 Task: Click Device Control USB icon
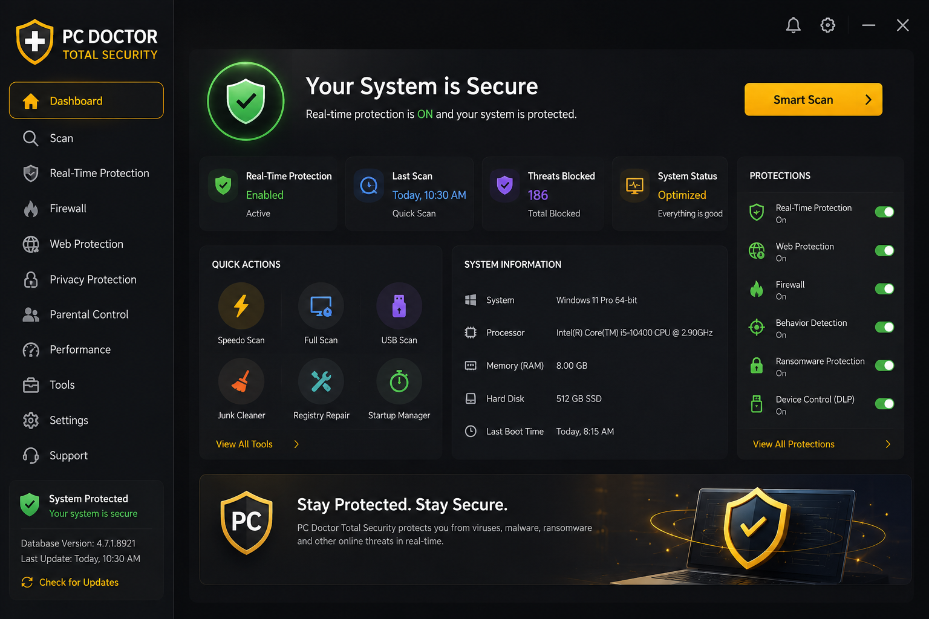757,404
